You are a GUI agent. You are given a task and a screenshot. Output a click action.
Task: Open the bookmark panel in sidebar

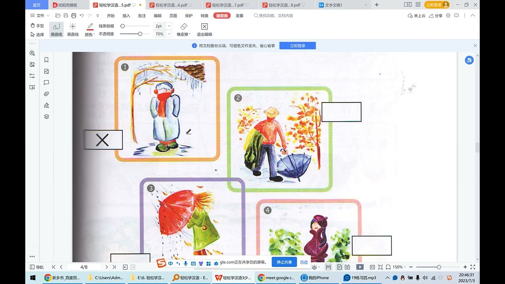pyautogui.click(x=47, y=60)
